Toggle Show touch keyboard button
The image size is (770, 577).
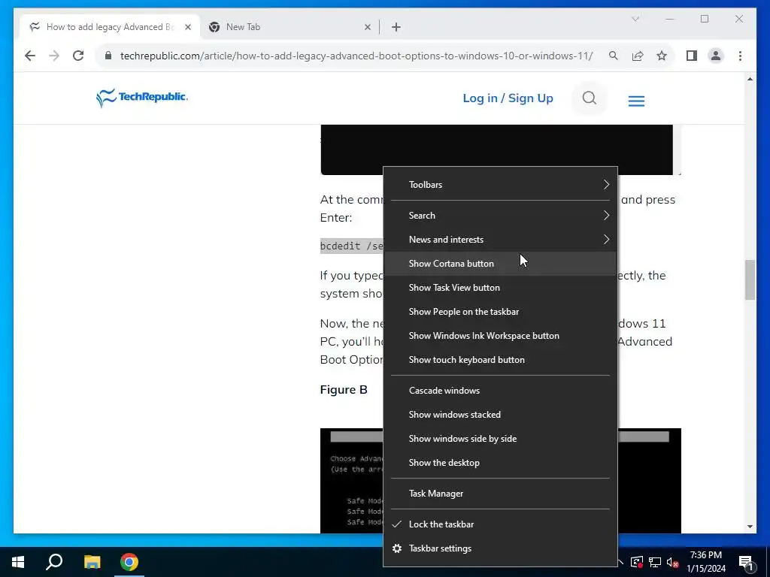(x=500, y=360)
